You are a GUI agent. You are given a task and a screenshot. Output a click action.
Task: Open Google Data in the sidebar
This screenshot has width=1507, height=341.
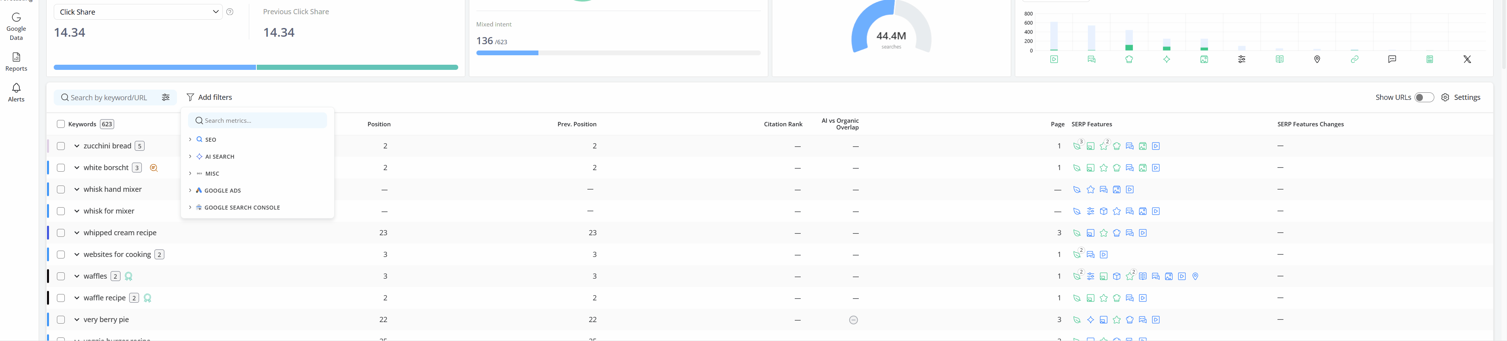click(x=16, y=26)
